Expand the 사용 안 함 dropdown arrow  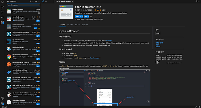click(82, 16)
